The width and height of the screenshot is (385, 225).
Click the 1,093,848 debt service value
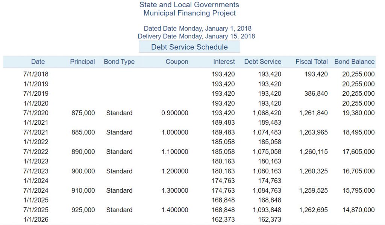pyautogui.click(x=267, y=210)
